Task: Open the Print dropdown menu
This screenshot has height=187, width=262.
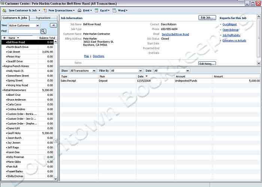Action: [x=91, y=10]
